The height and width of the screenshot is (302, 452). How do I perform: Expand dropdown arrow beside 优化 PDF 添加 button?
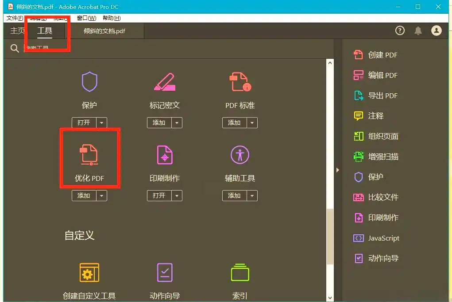click(101, 196)
